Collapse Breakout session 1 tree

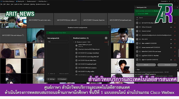coord(74,42)
